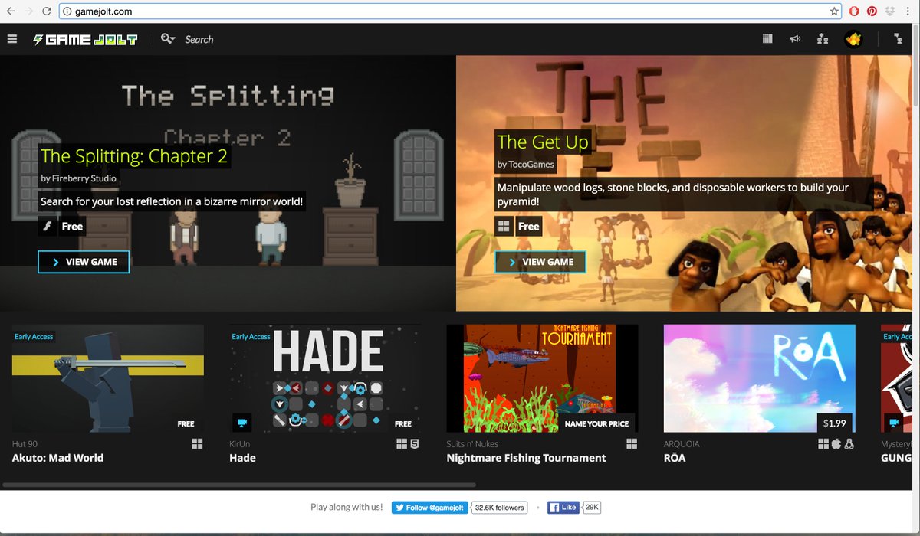Click the Name Your Price label
Screen dimensions: 920x536
pyautogui.click(x=596, y=423)
